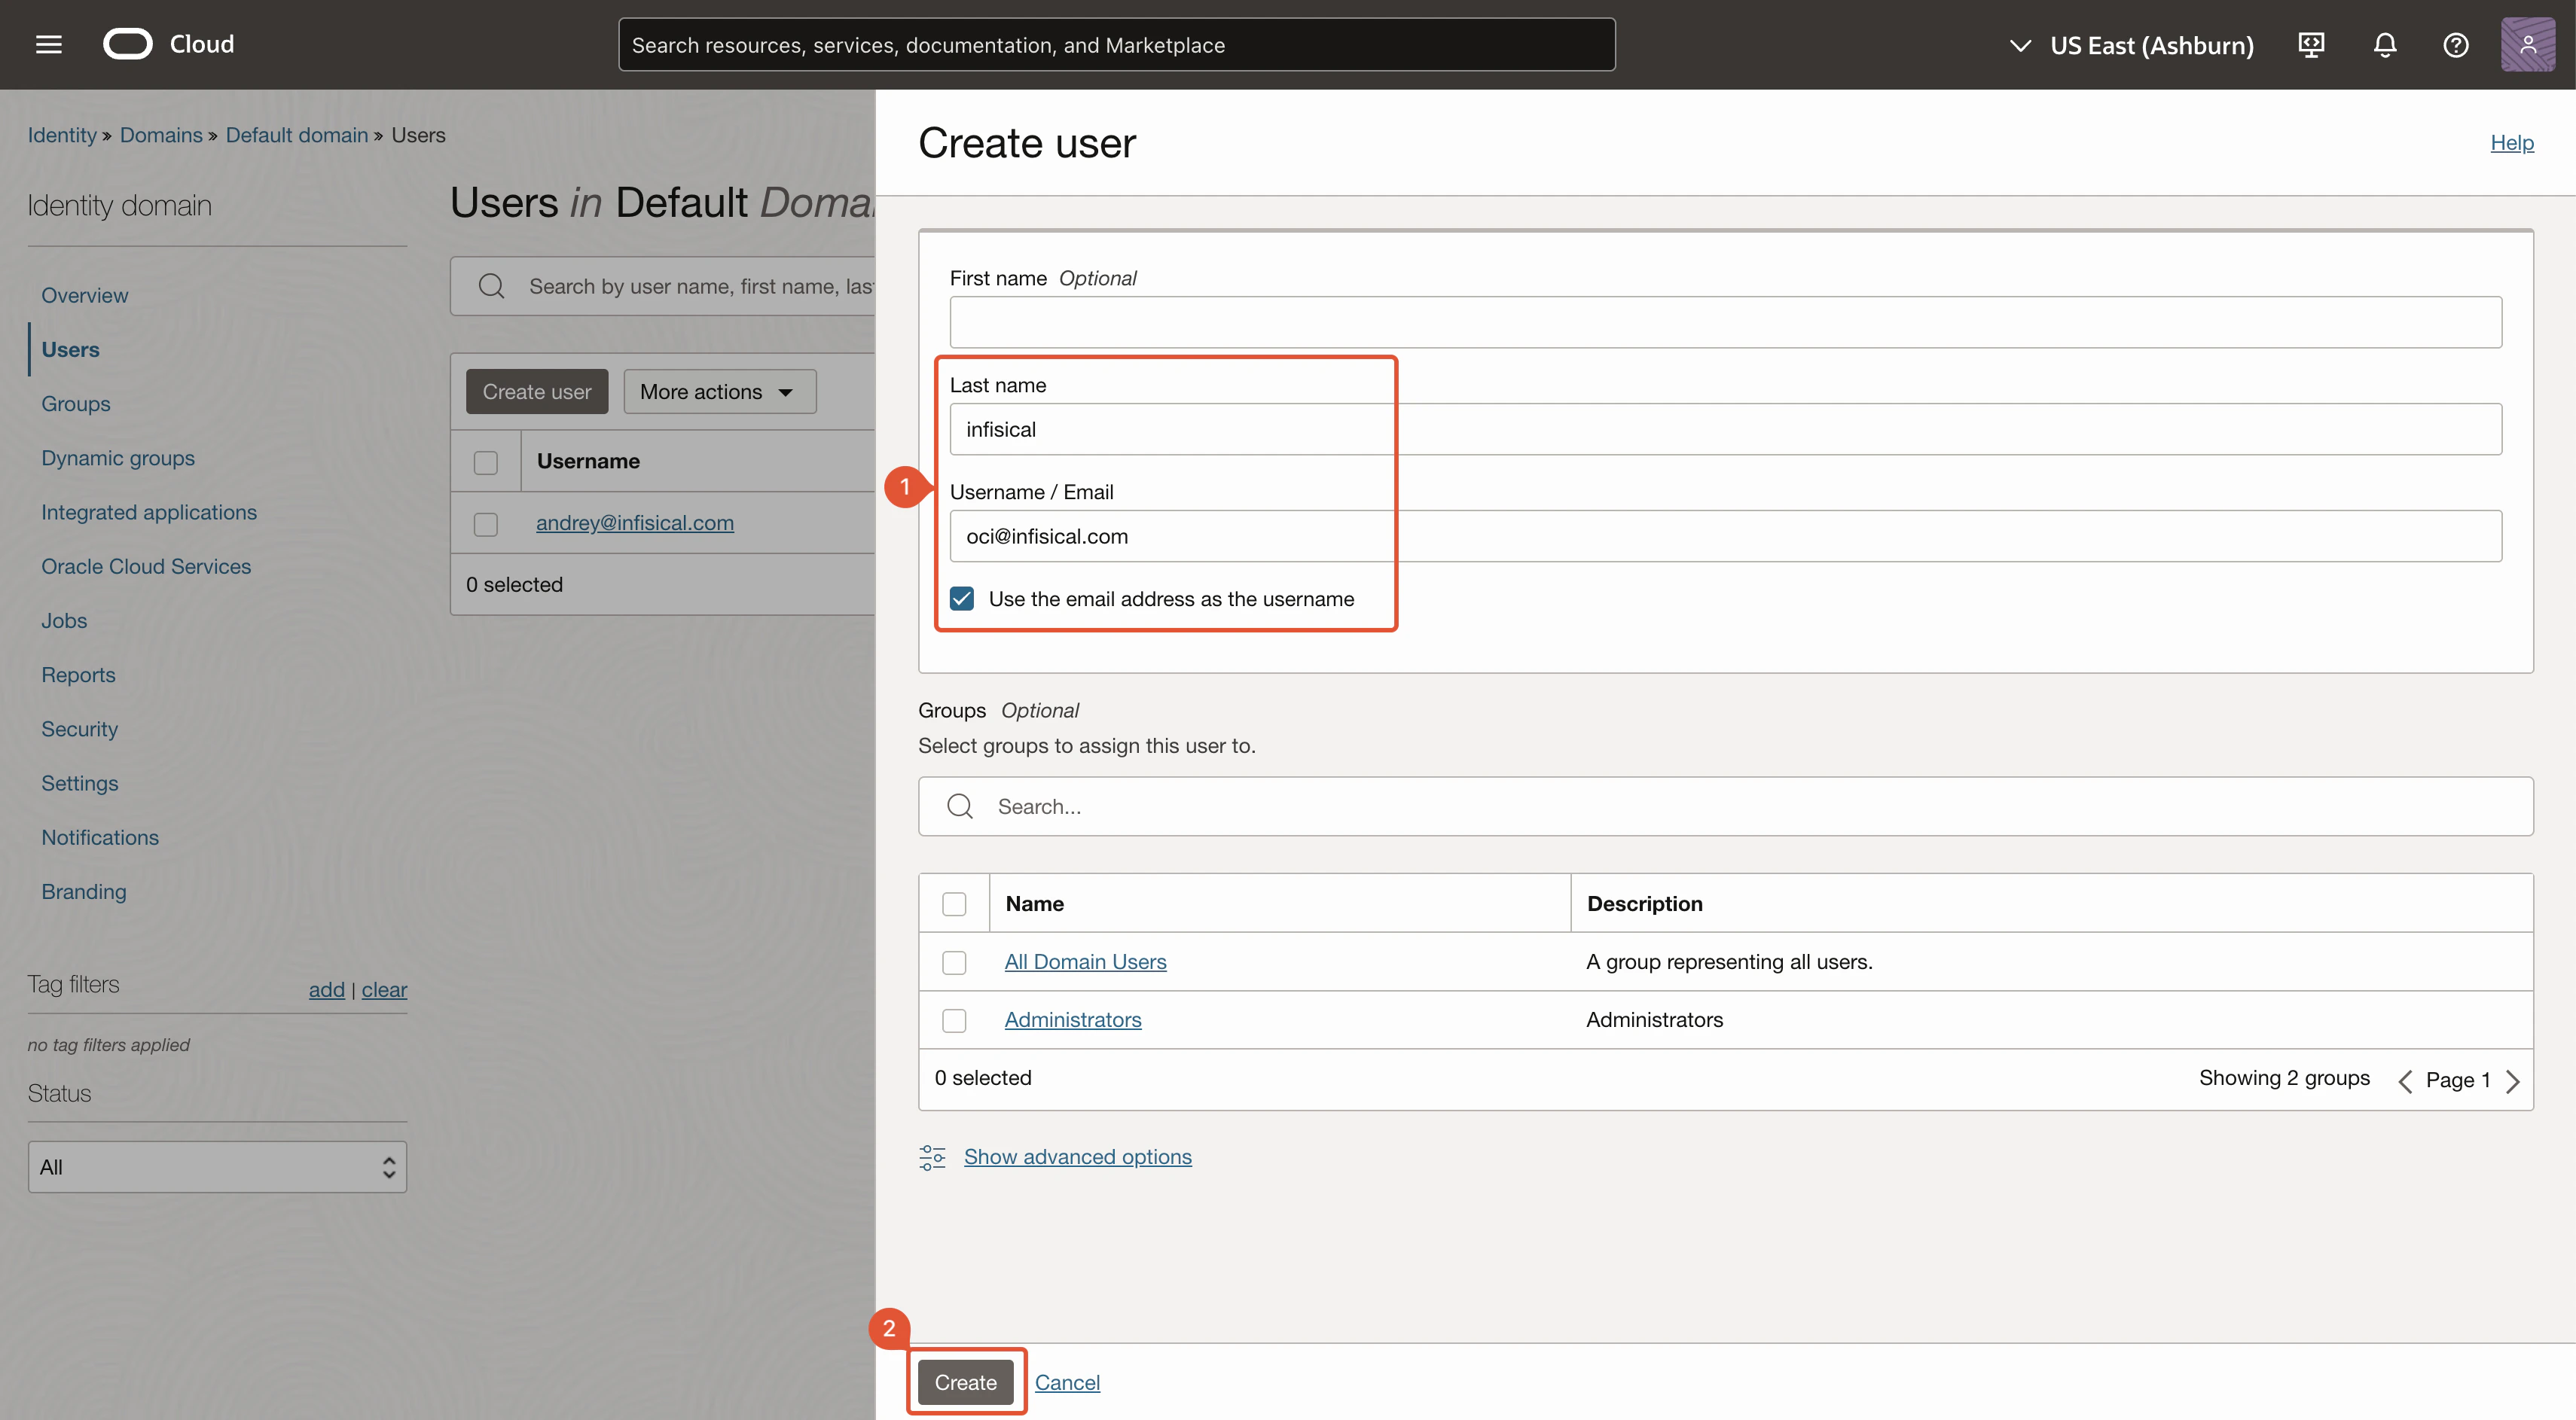The height and width of the screenshot is (1420, 2576).
Task: Open Settings menu item
Action: pyautogui.click(x=80, y=784)
